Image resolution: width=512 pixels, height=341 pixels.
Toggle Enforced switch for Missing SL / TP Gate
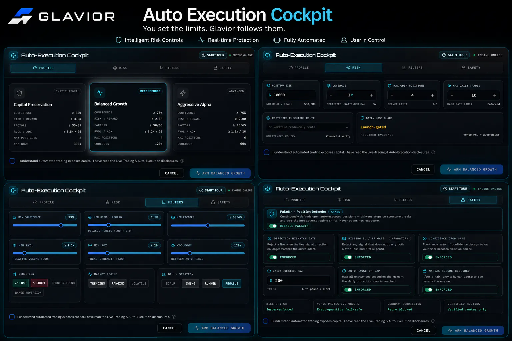[x=348, y=257]
